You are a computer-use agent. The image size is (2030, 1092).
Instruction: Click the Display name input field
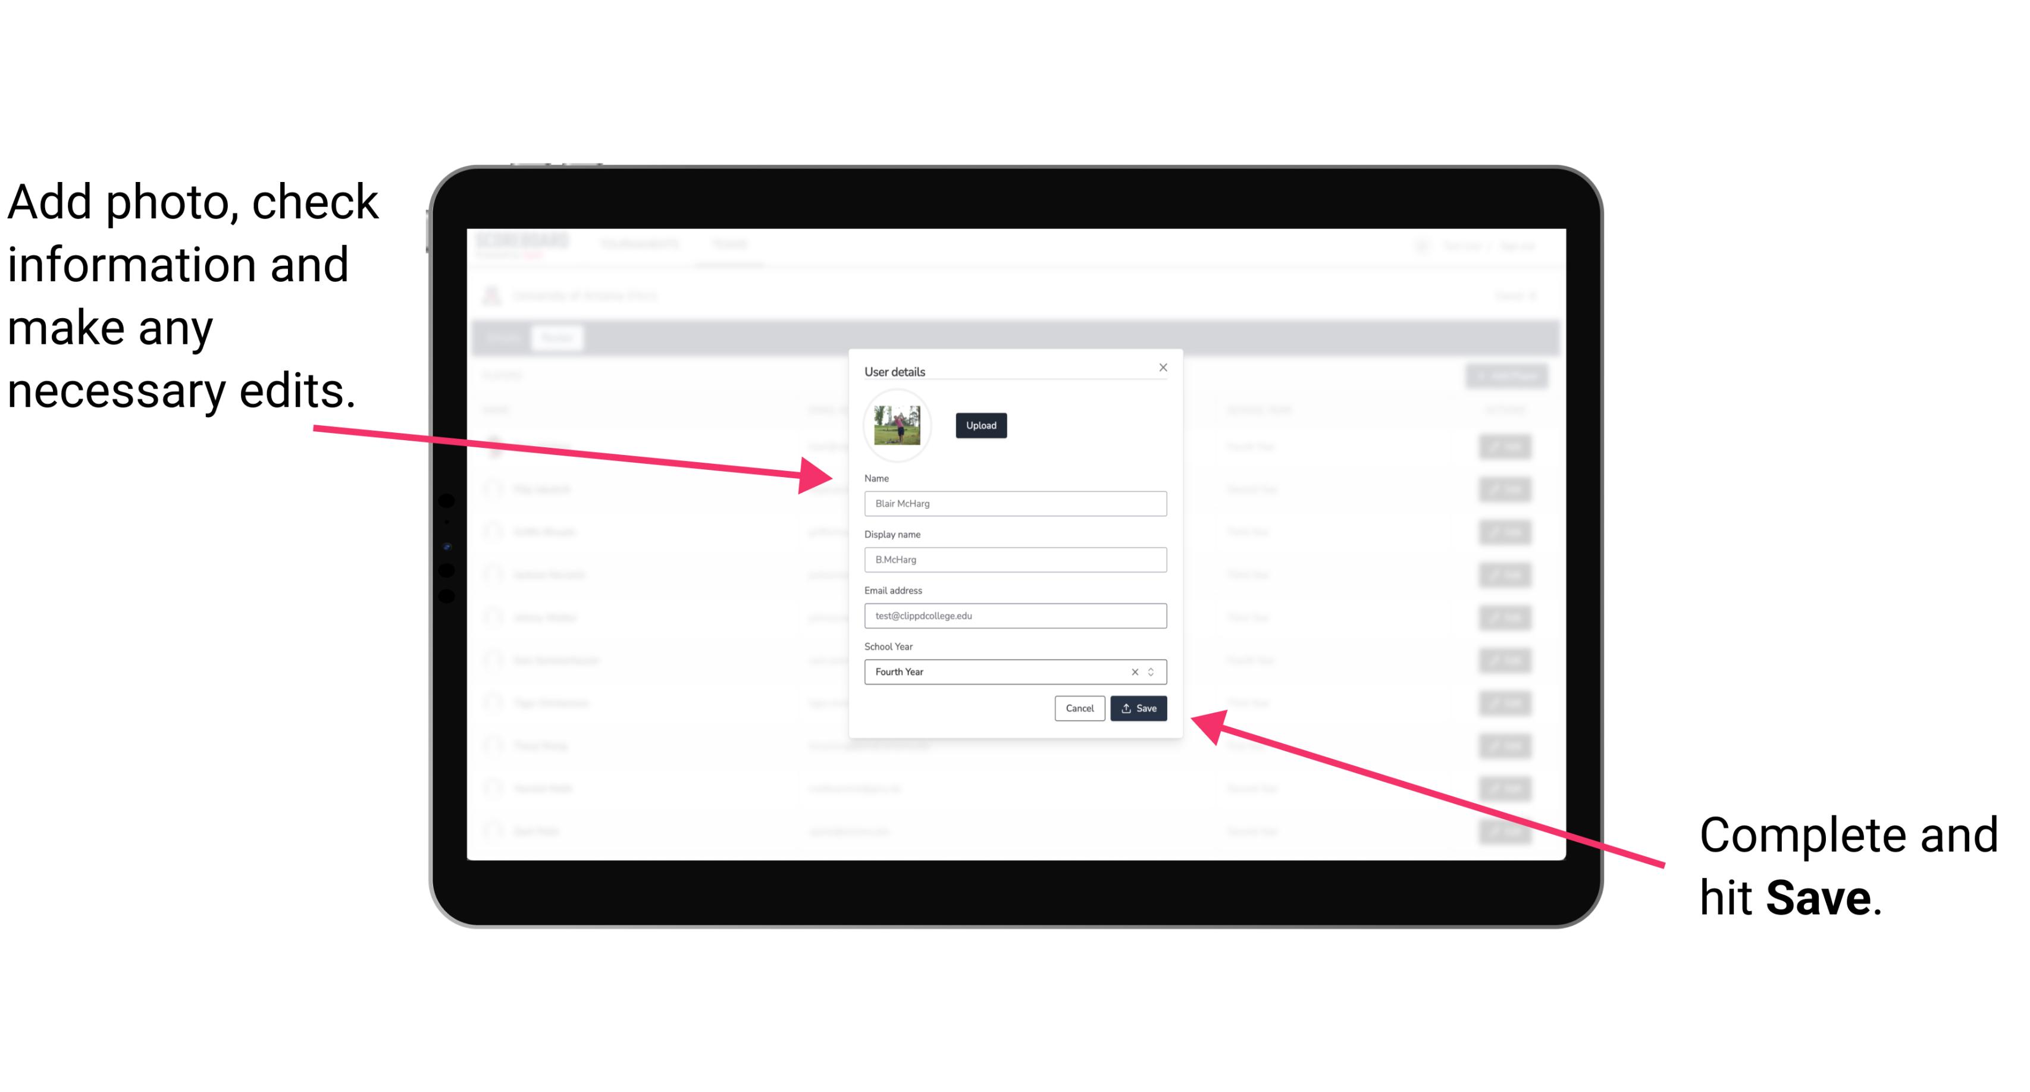click(1013, 560)
